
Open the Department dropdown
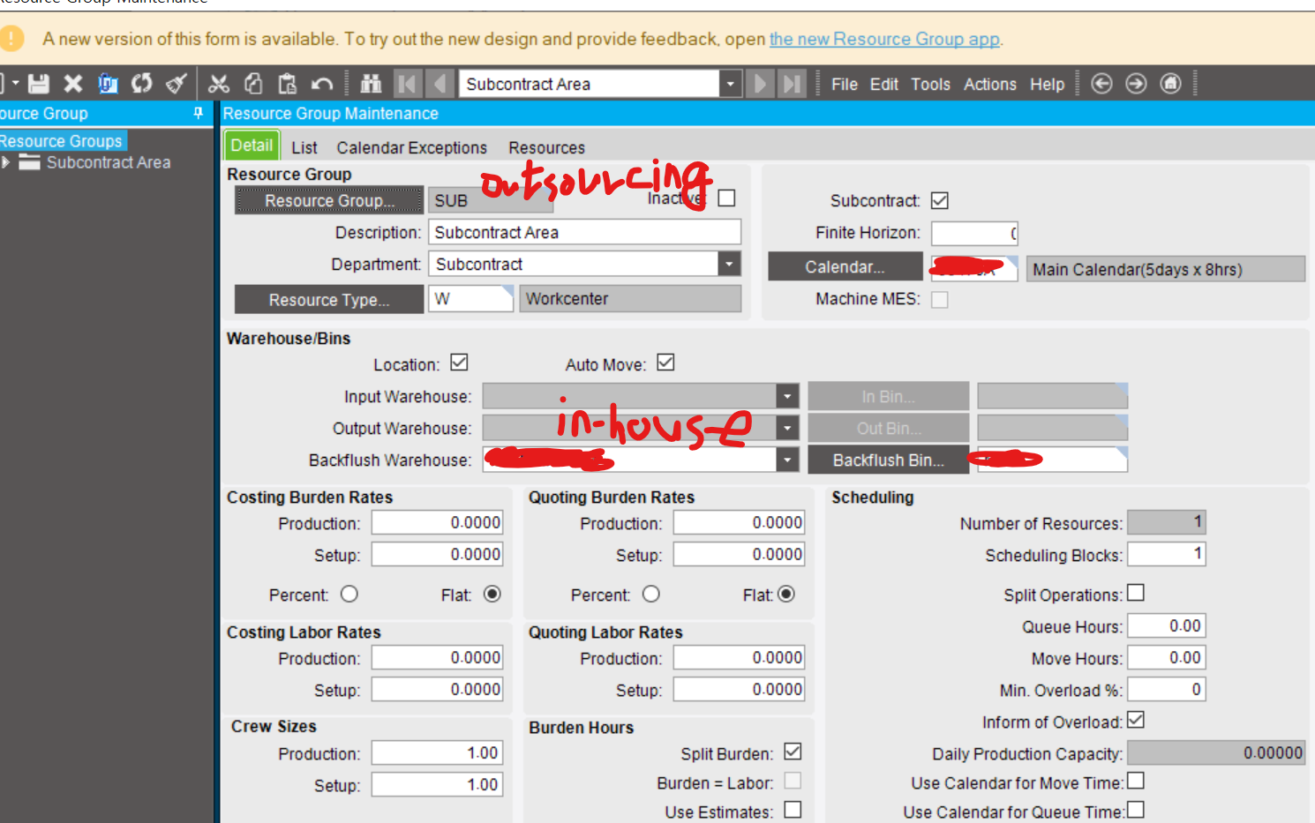pos(731,263)
